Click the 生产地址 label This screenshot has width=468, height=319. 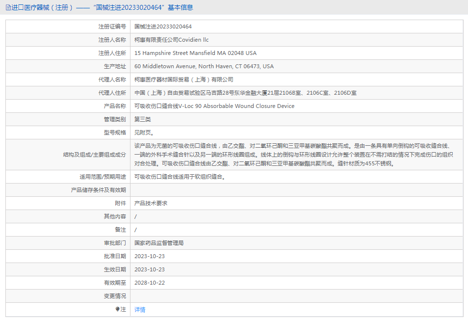(x=115, y=66)
